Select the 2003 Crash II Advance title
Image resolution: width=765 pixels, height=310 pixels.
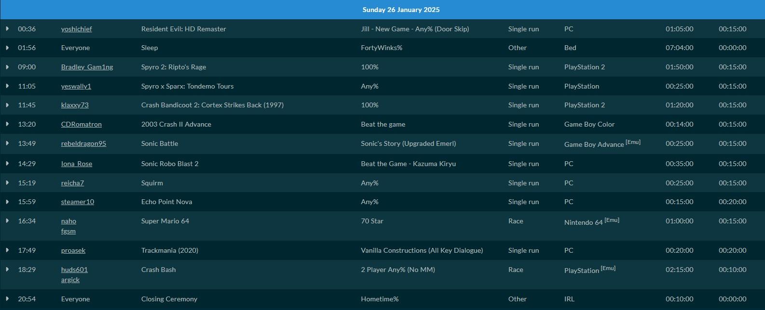pyautogui.click(x=176, y=124)
